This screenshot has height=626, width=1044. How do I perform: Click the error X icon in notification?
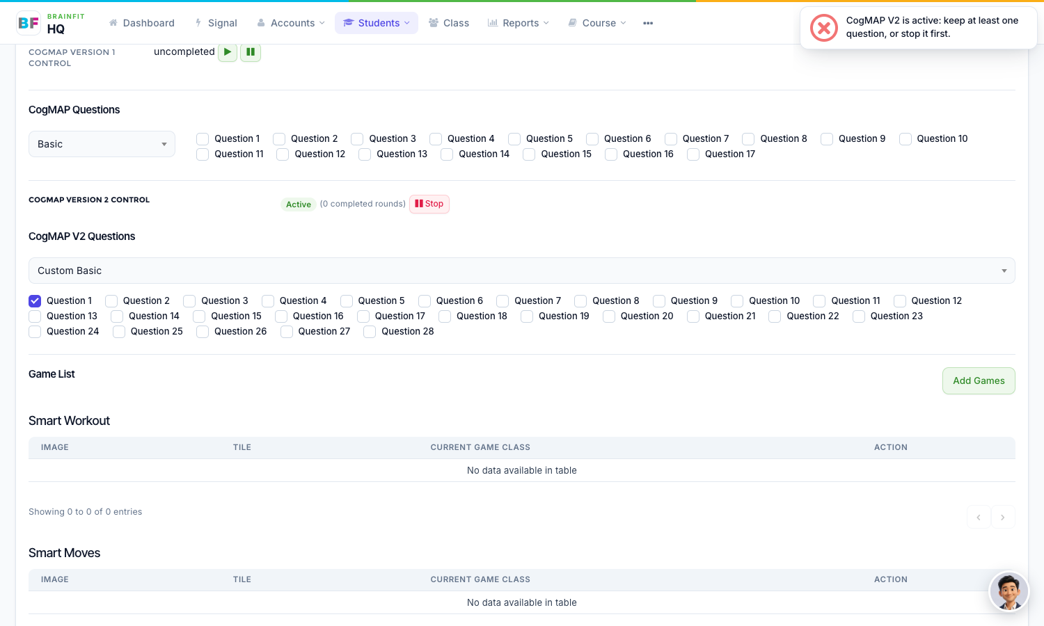tap(824, 28)
